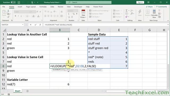This screenshot has width=170, height=96.
Task: Open the Borders button
Action: [x=27, y=16]
